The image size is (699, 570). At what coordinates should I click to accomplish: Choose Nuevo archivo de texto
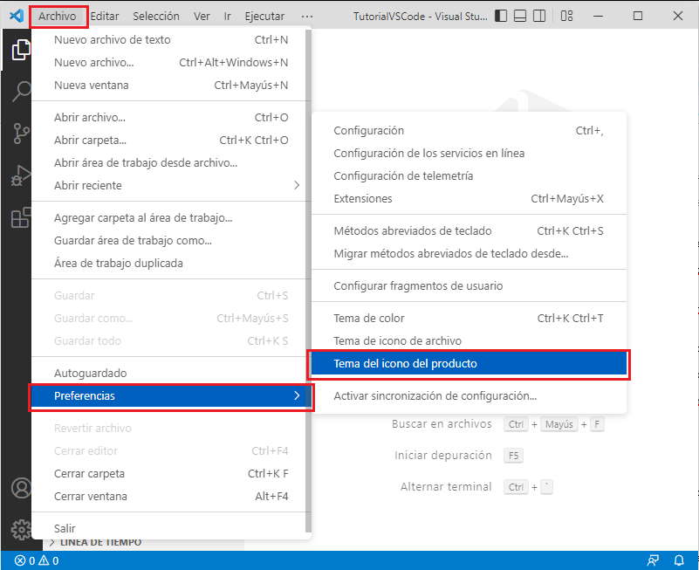pyautogui.click(x=171, y=39)
